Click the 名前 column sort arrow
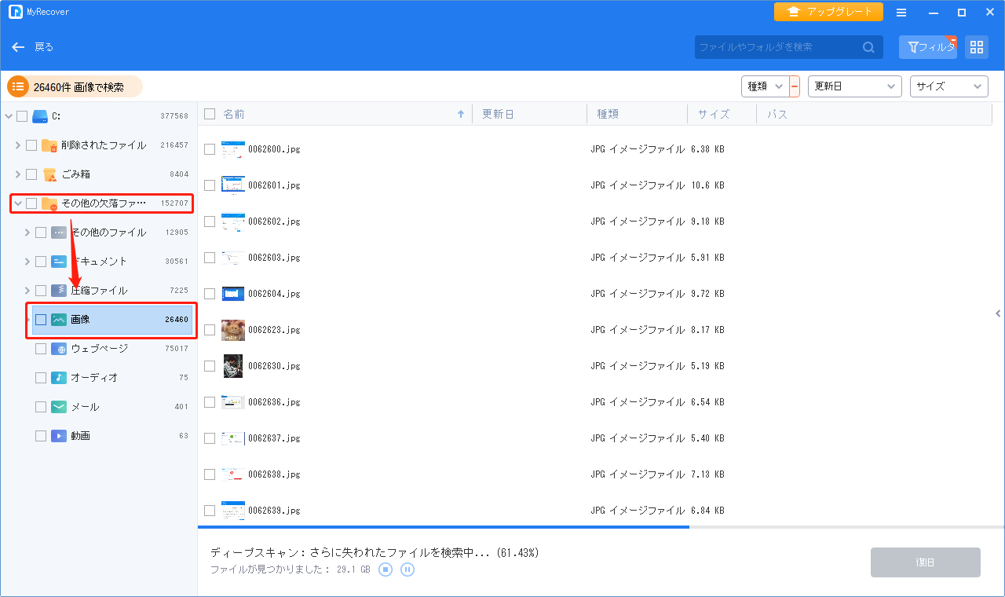The image size is (1005, 597). 461,115
